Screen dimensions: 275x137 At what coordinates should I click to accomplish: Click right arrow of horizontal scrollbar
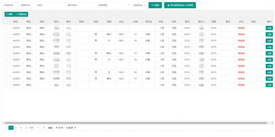coord(272,123)
